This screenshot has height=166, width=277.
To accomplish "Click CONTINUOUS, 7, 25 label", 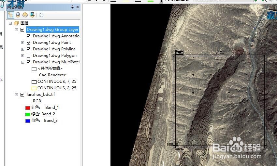I will [57, 82].
